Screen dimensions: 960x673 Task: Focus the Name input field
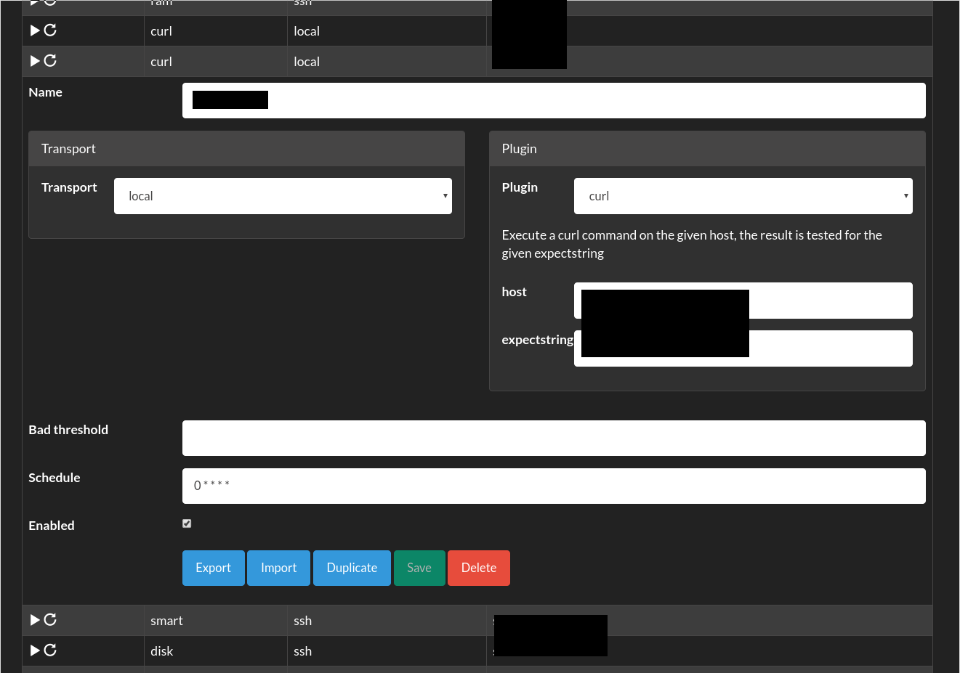581,100
